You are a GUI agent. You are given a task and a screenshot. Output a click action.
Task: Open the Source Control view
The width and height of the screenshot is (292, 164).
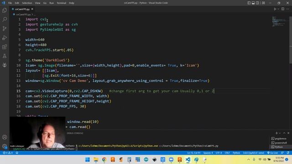(5, 28)
